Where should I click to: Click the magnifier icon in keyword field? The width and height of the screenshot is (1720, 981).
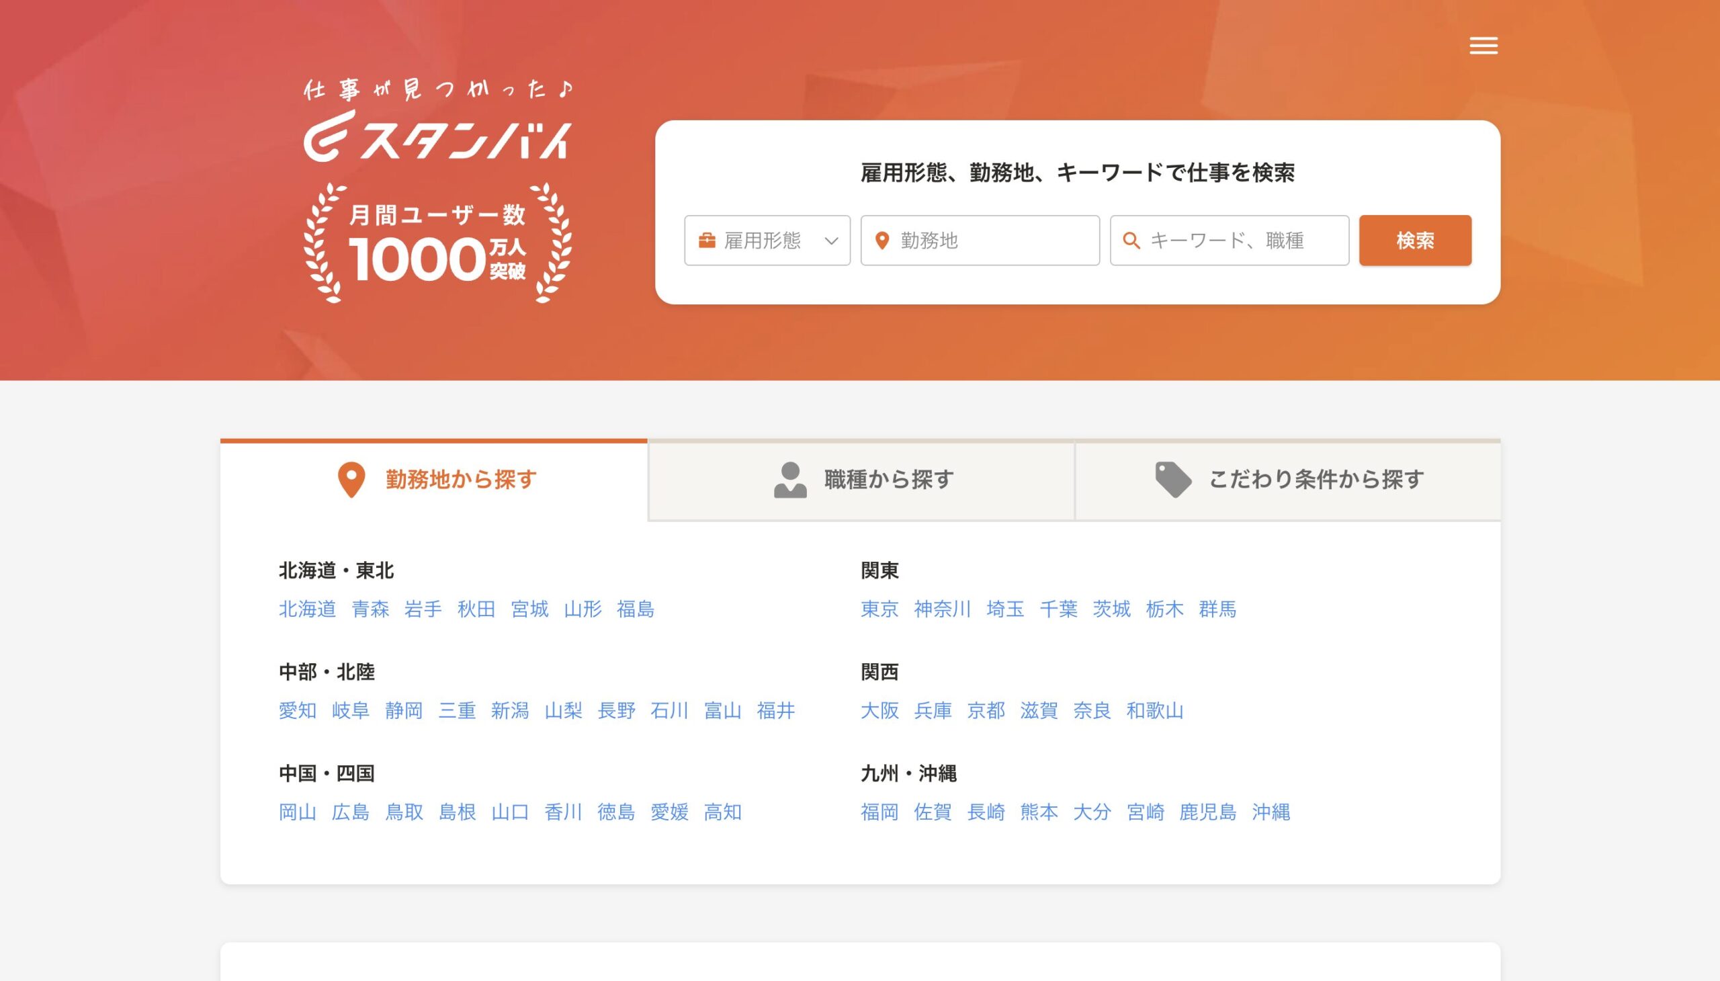1131,241
